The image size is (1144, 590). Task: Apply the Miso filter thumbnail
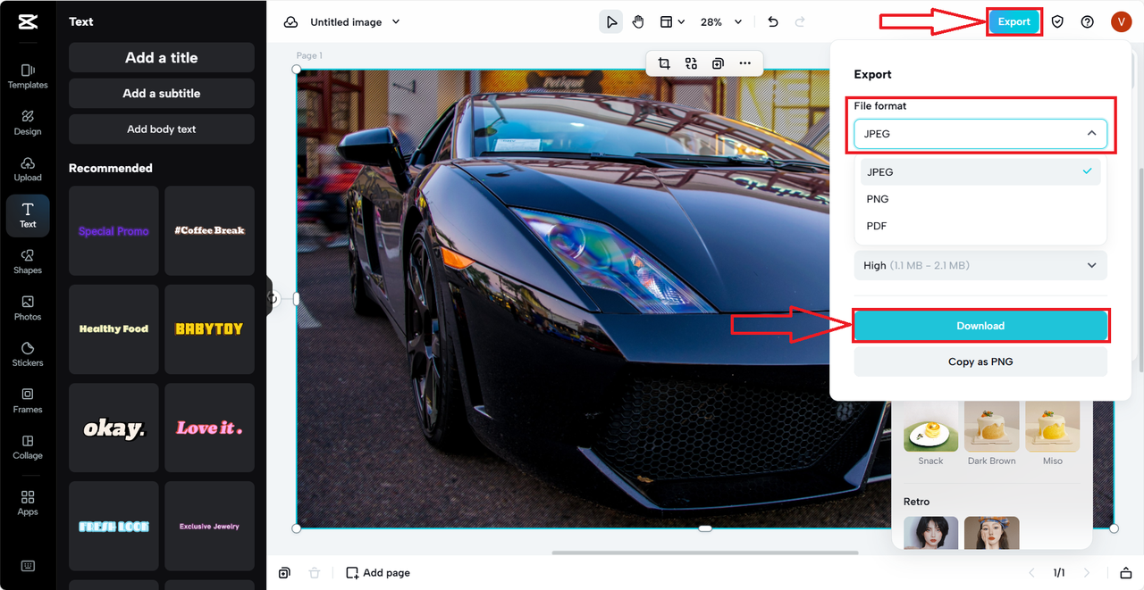pos(1052,427)
